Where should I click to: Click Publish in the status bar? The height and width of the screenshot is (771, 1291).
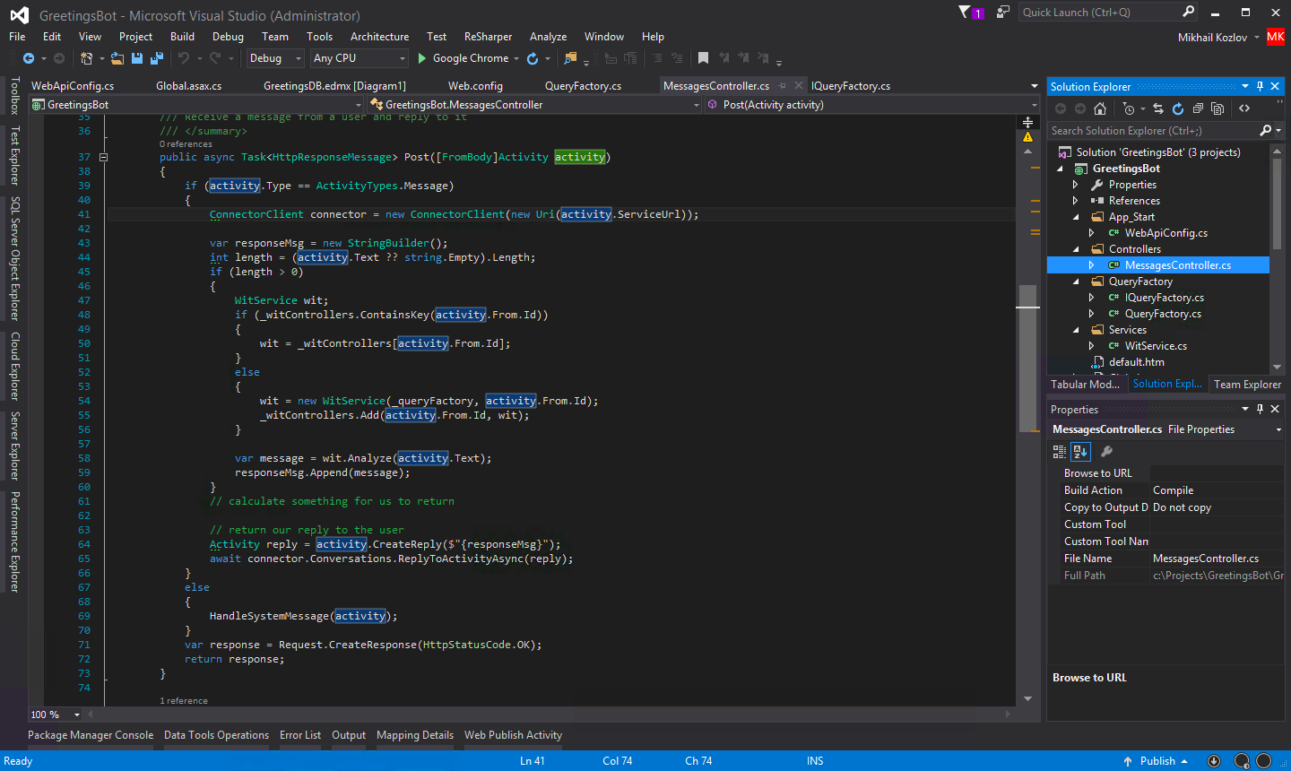pos(1157,761)
